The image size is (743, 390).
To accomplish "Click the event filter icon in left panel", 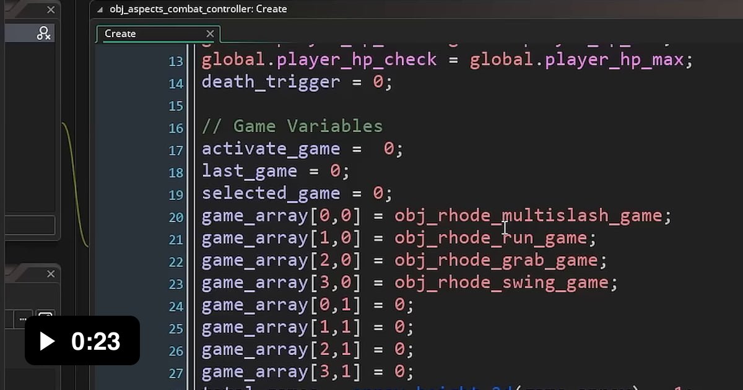I will [x=43, y=33].
